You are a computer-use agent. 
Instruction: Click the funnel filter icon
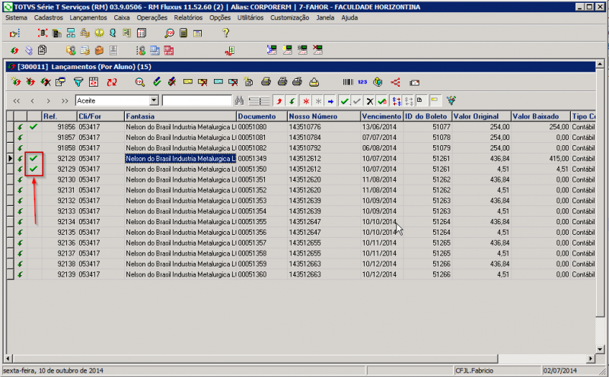tap(78, 82)
